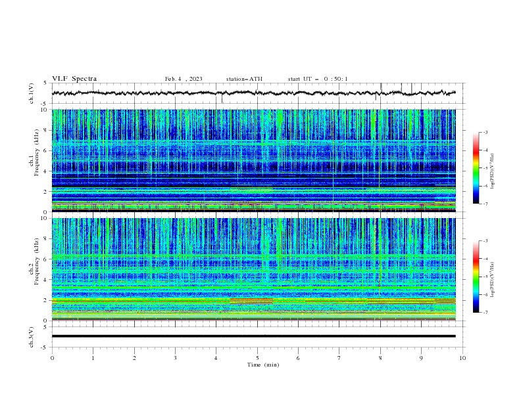The height and width of the screenshot is (402, 521).
Task: Click the "5" tick on the time axis
Action: point(257,358)
